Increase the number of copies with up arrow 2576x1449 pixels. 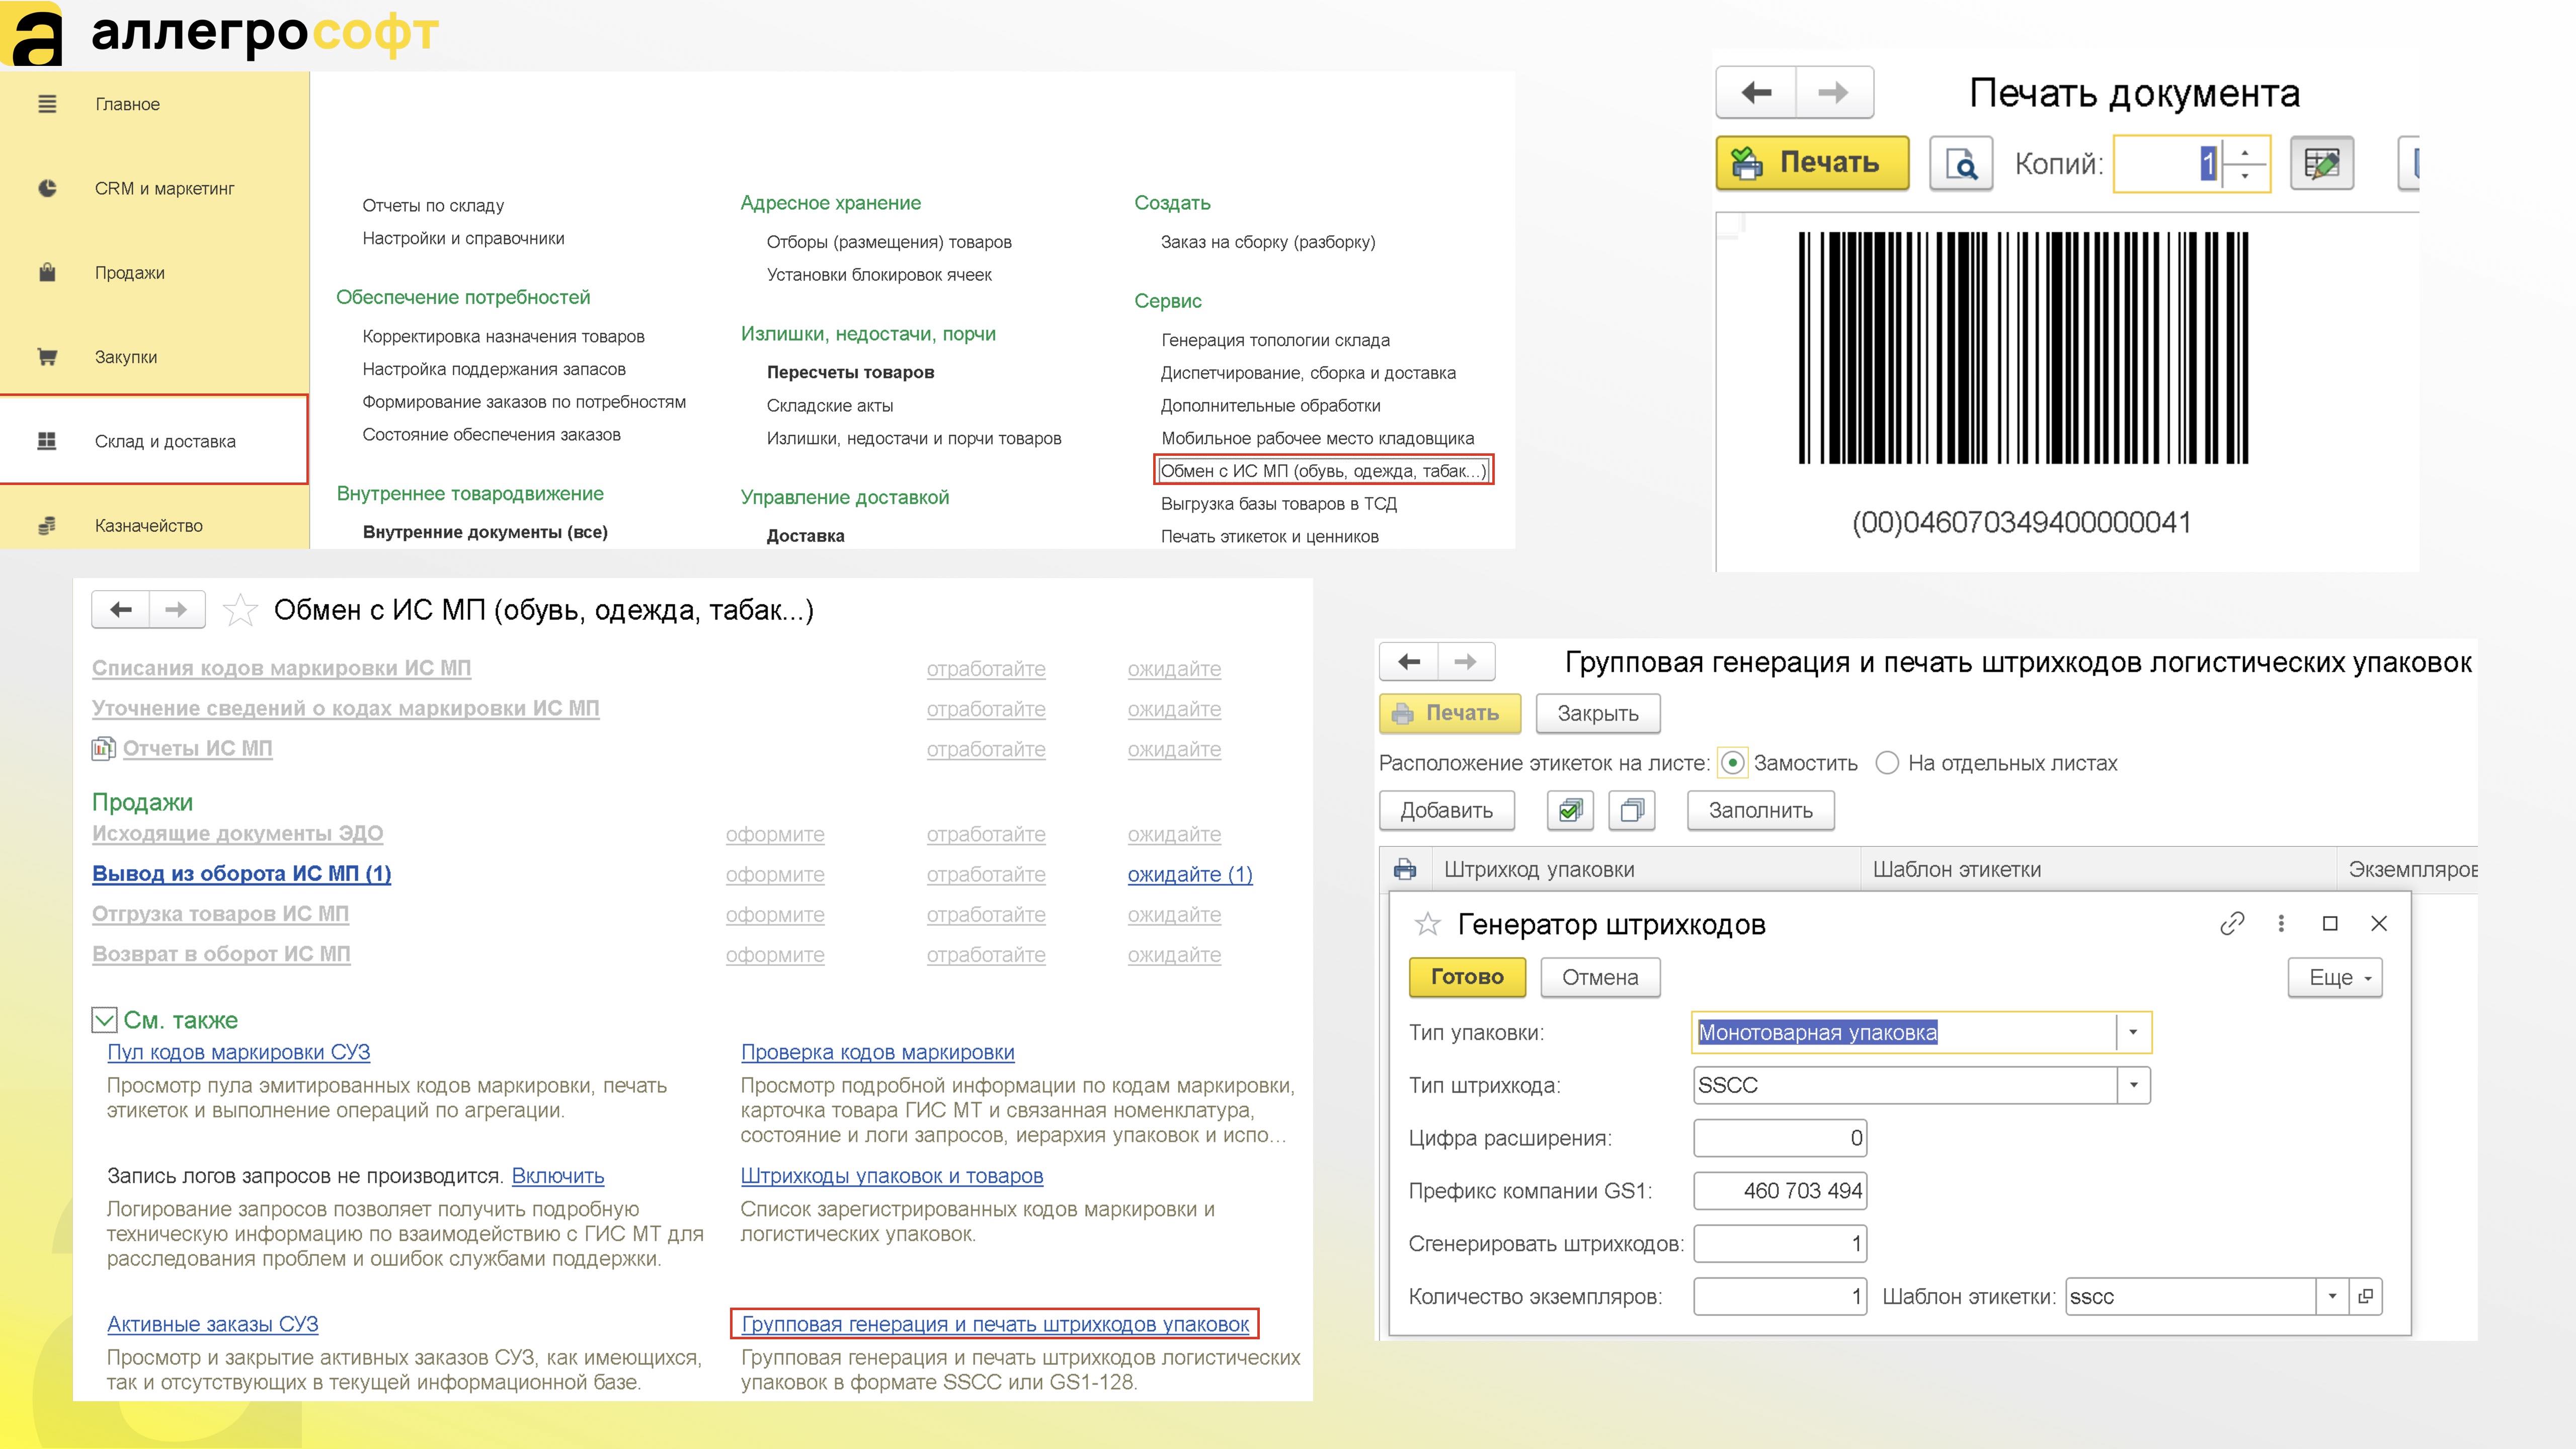(2245, 152)
